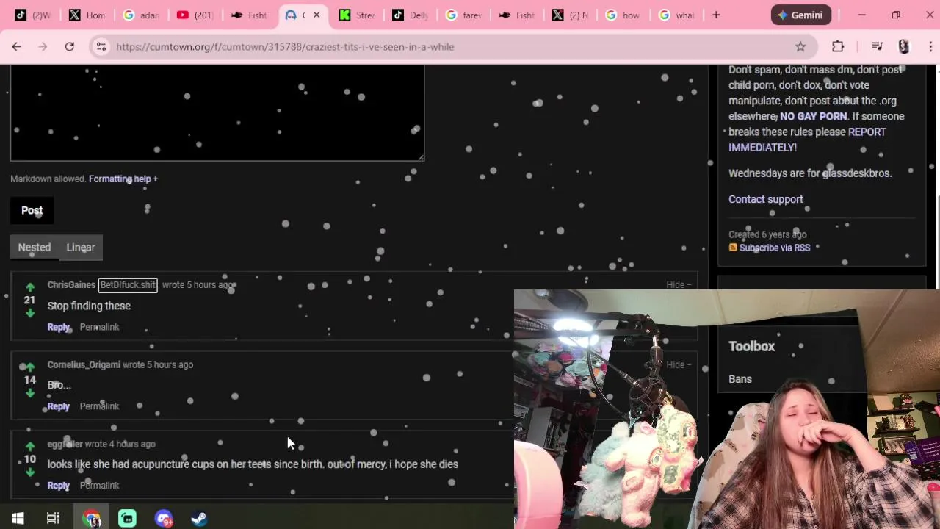Open Task View on the taskbar
This screenshot has width=940, height=529.
click(x=53, y=519)
